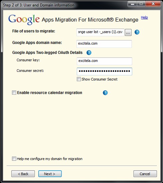
Task: Check Help me configure my domain
Action: [x=14, y=159]
